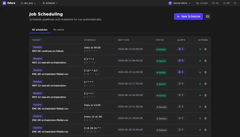The height and width of the screenshot is (137, 240).
Task: Create a New Schedule
Action: (x=188, y=17)
